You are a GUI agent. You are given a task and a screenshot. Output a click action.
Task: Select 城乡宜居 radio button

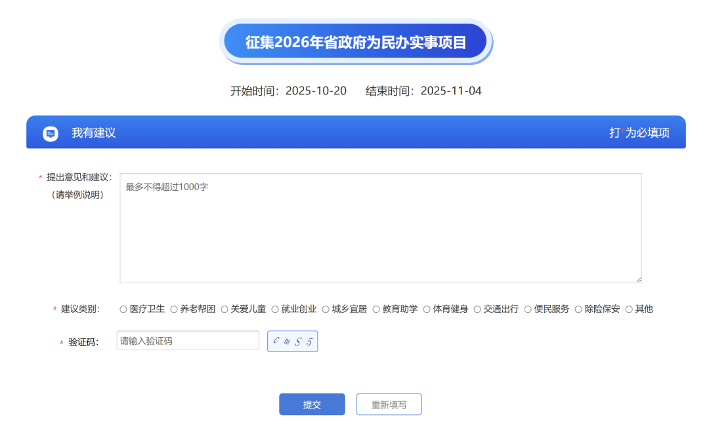click(326, 310)
